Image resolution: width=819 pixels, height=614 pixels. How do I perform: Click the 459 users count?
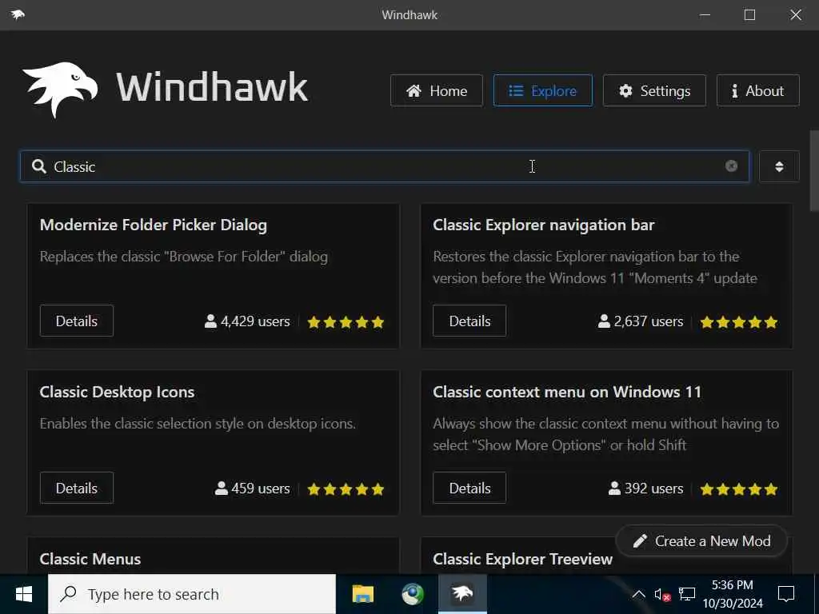260,488
